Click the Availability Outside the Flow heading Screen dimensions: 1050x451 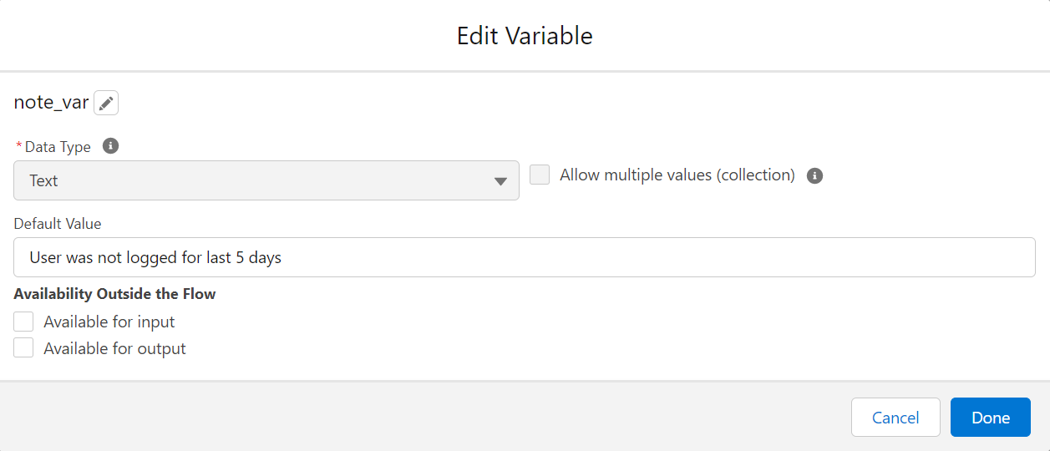click(x=114, y=294)
